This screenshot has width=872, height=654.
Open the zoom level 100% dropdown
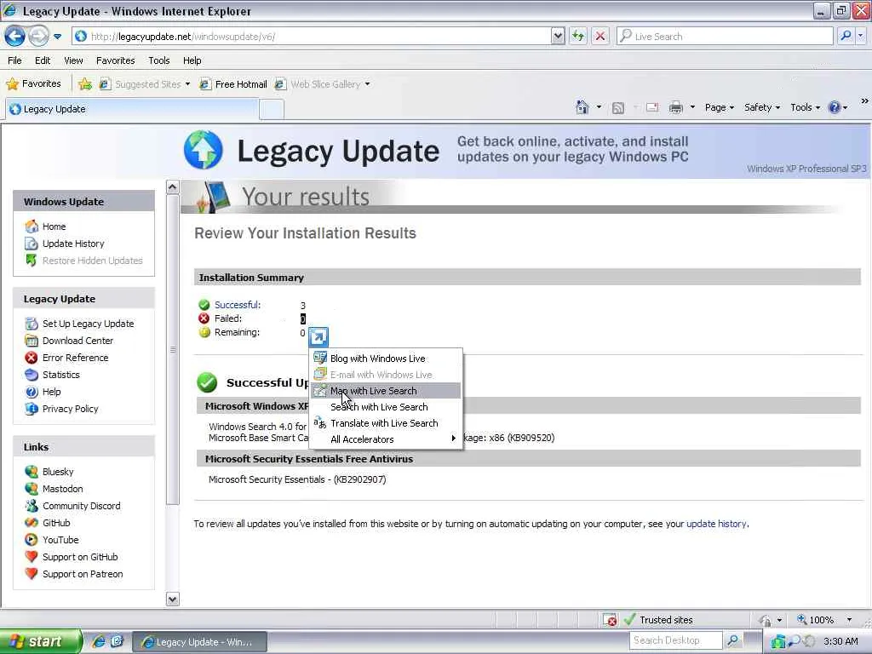[849, 620]
